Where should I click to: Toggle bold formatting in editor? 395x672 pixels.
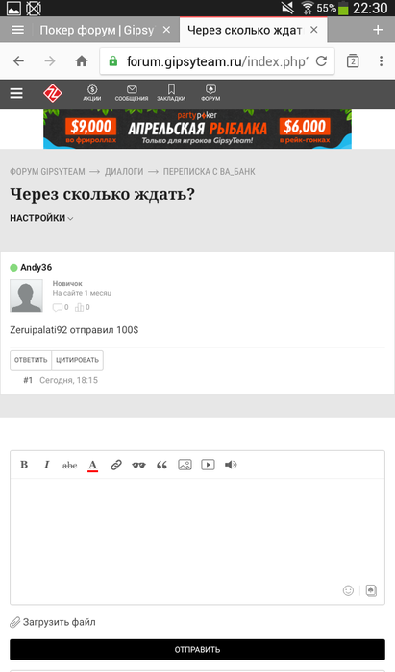[x=24, y=465]
